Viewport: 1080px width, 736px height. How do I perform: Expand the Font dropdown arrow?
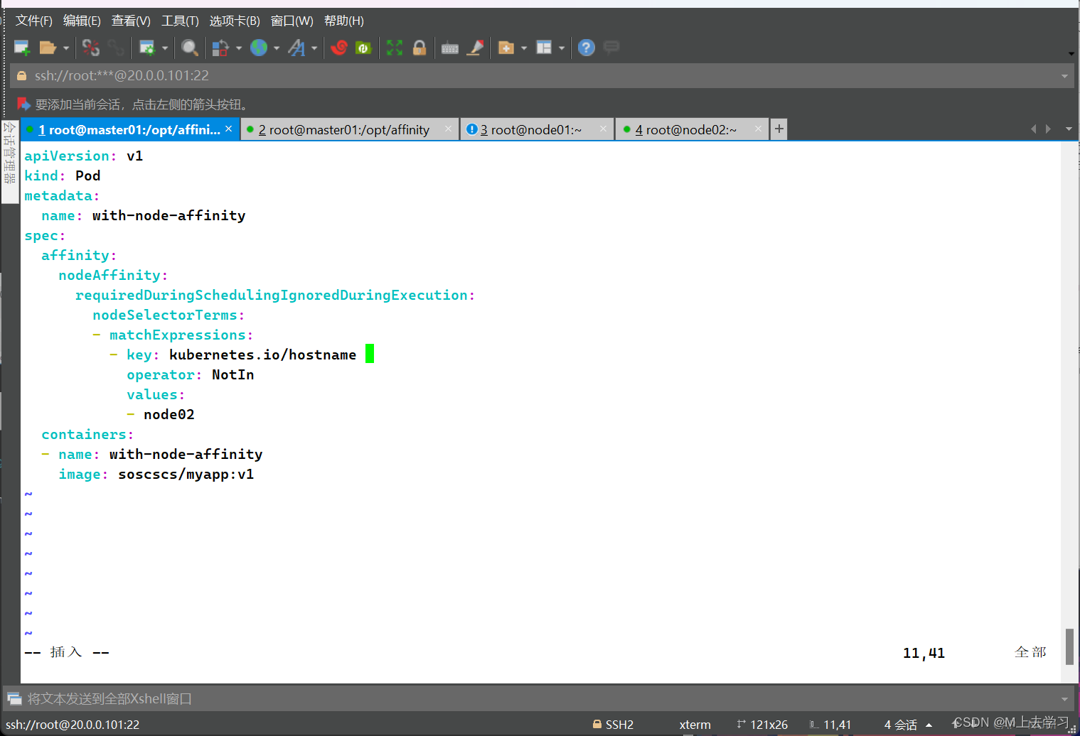click(x=314, y=48)
